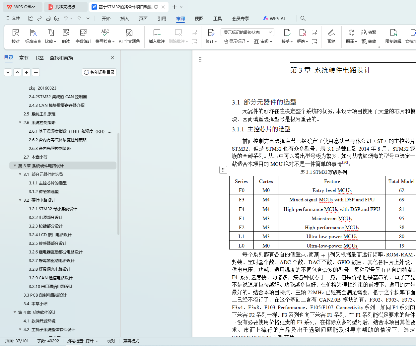The width and height of the screenshot is (416, 346).
Task: Click 智能识别目录 button
Action: (99, 72)
